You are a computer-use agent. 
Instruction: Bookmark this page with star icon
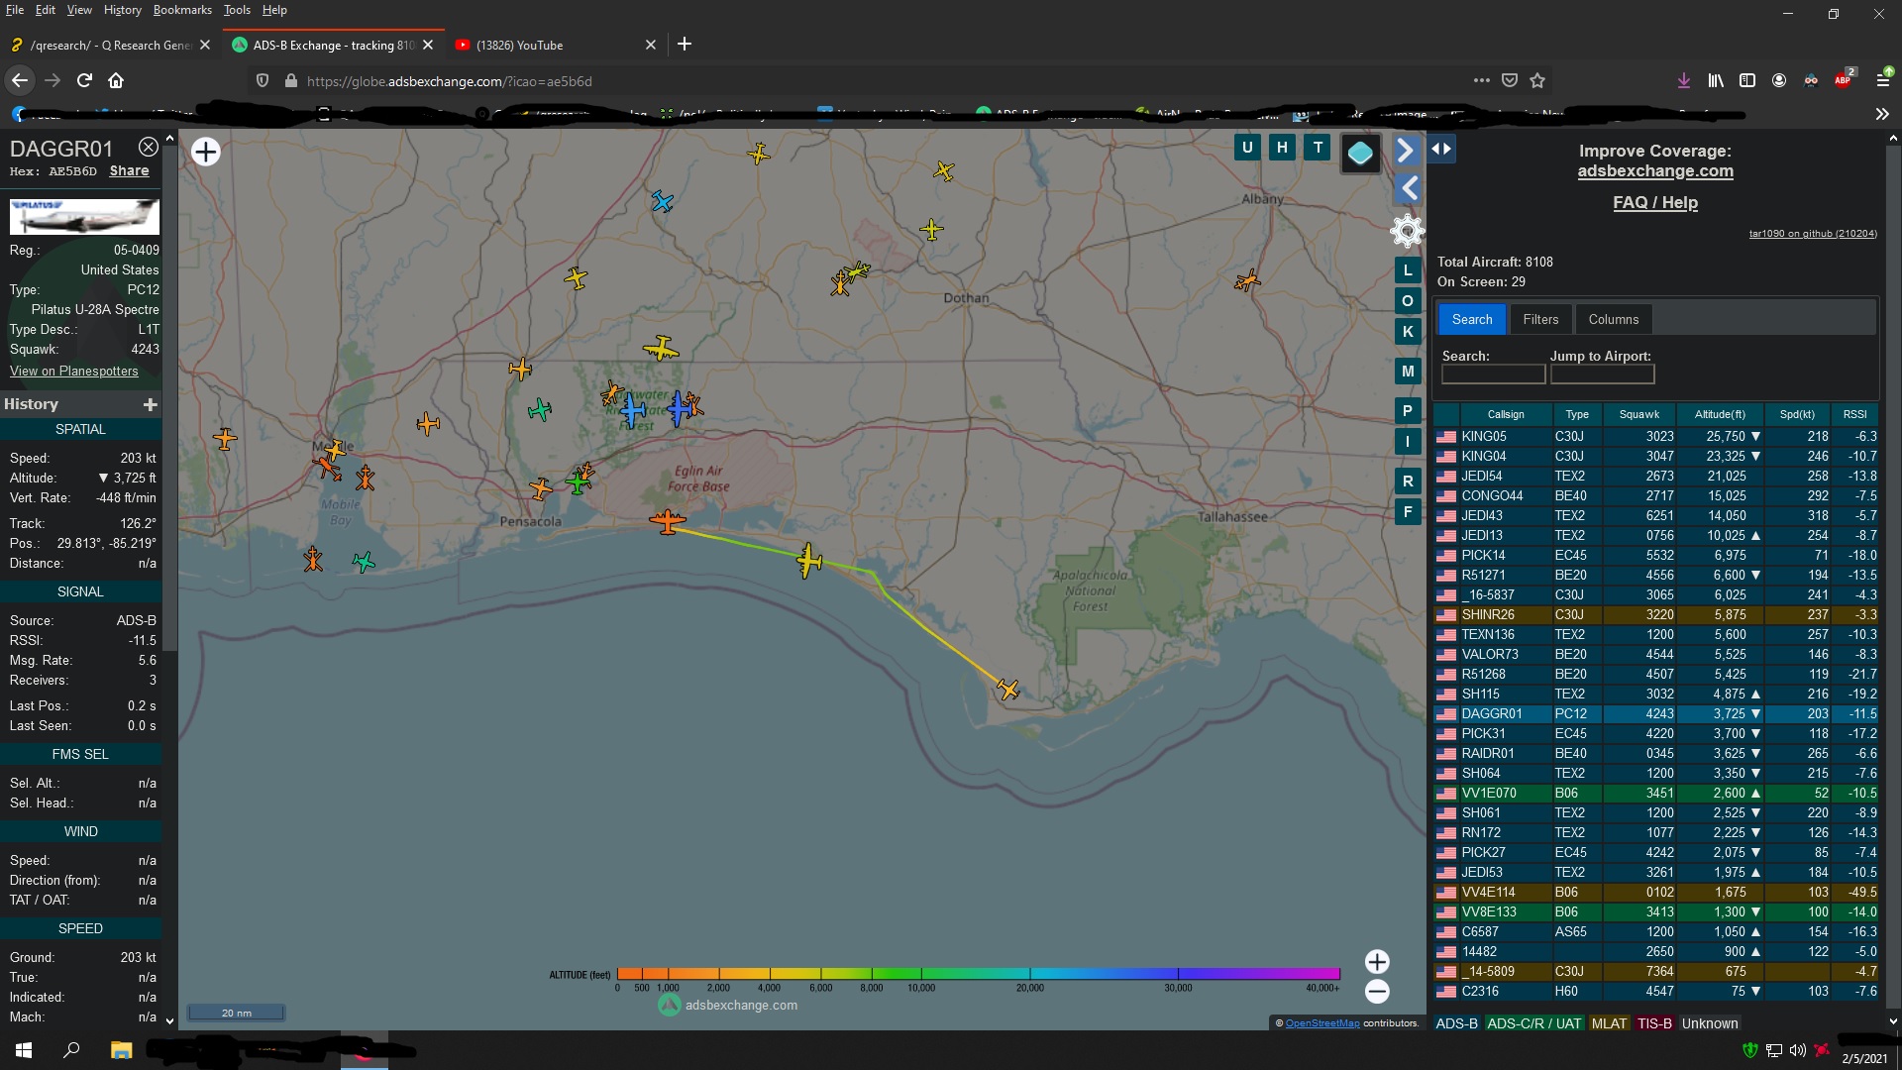coord(1537,80)
